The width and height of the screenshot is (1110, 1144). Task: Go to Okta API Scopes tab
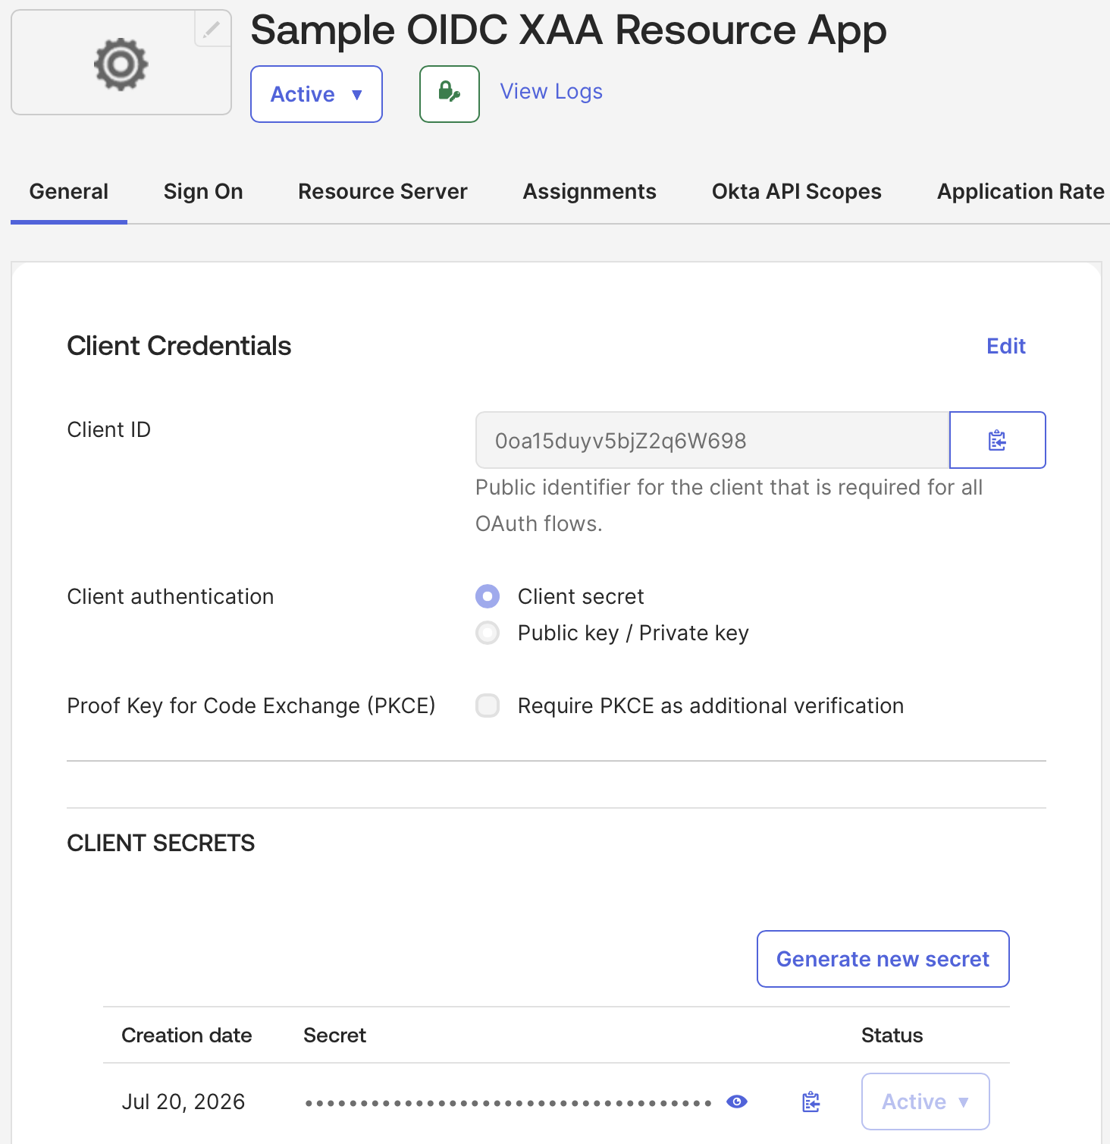[797, 191]
